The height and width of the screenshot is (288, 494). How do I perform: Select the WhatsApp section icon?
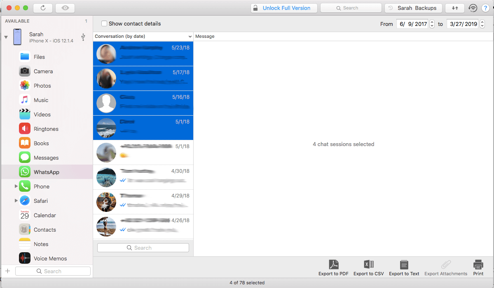coord(25,172)
